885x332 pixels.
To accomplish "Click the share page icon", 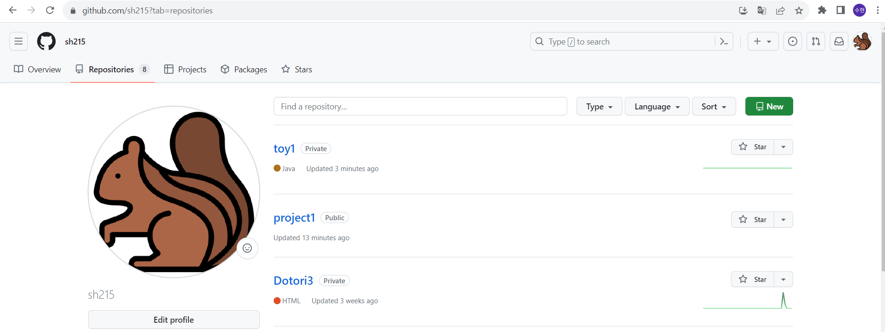I will [780, 10].
